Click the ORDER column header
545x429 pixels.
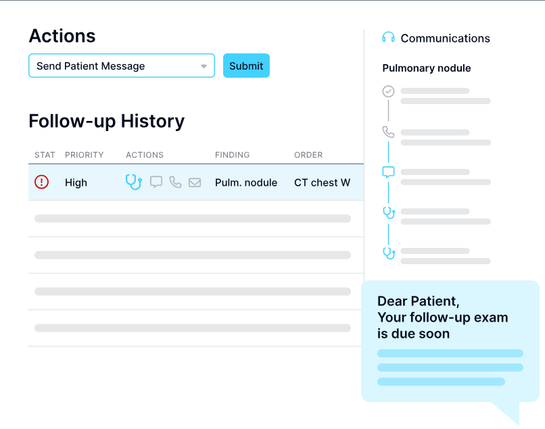click(x=308, y=155)
